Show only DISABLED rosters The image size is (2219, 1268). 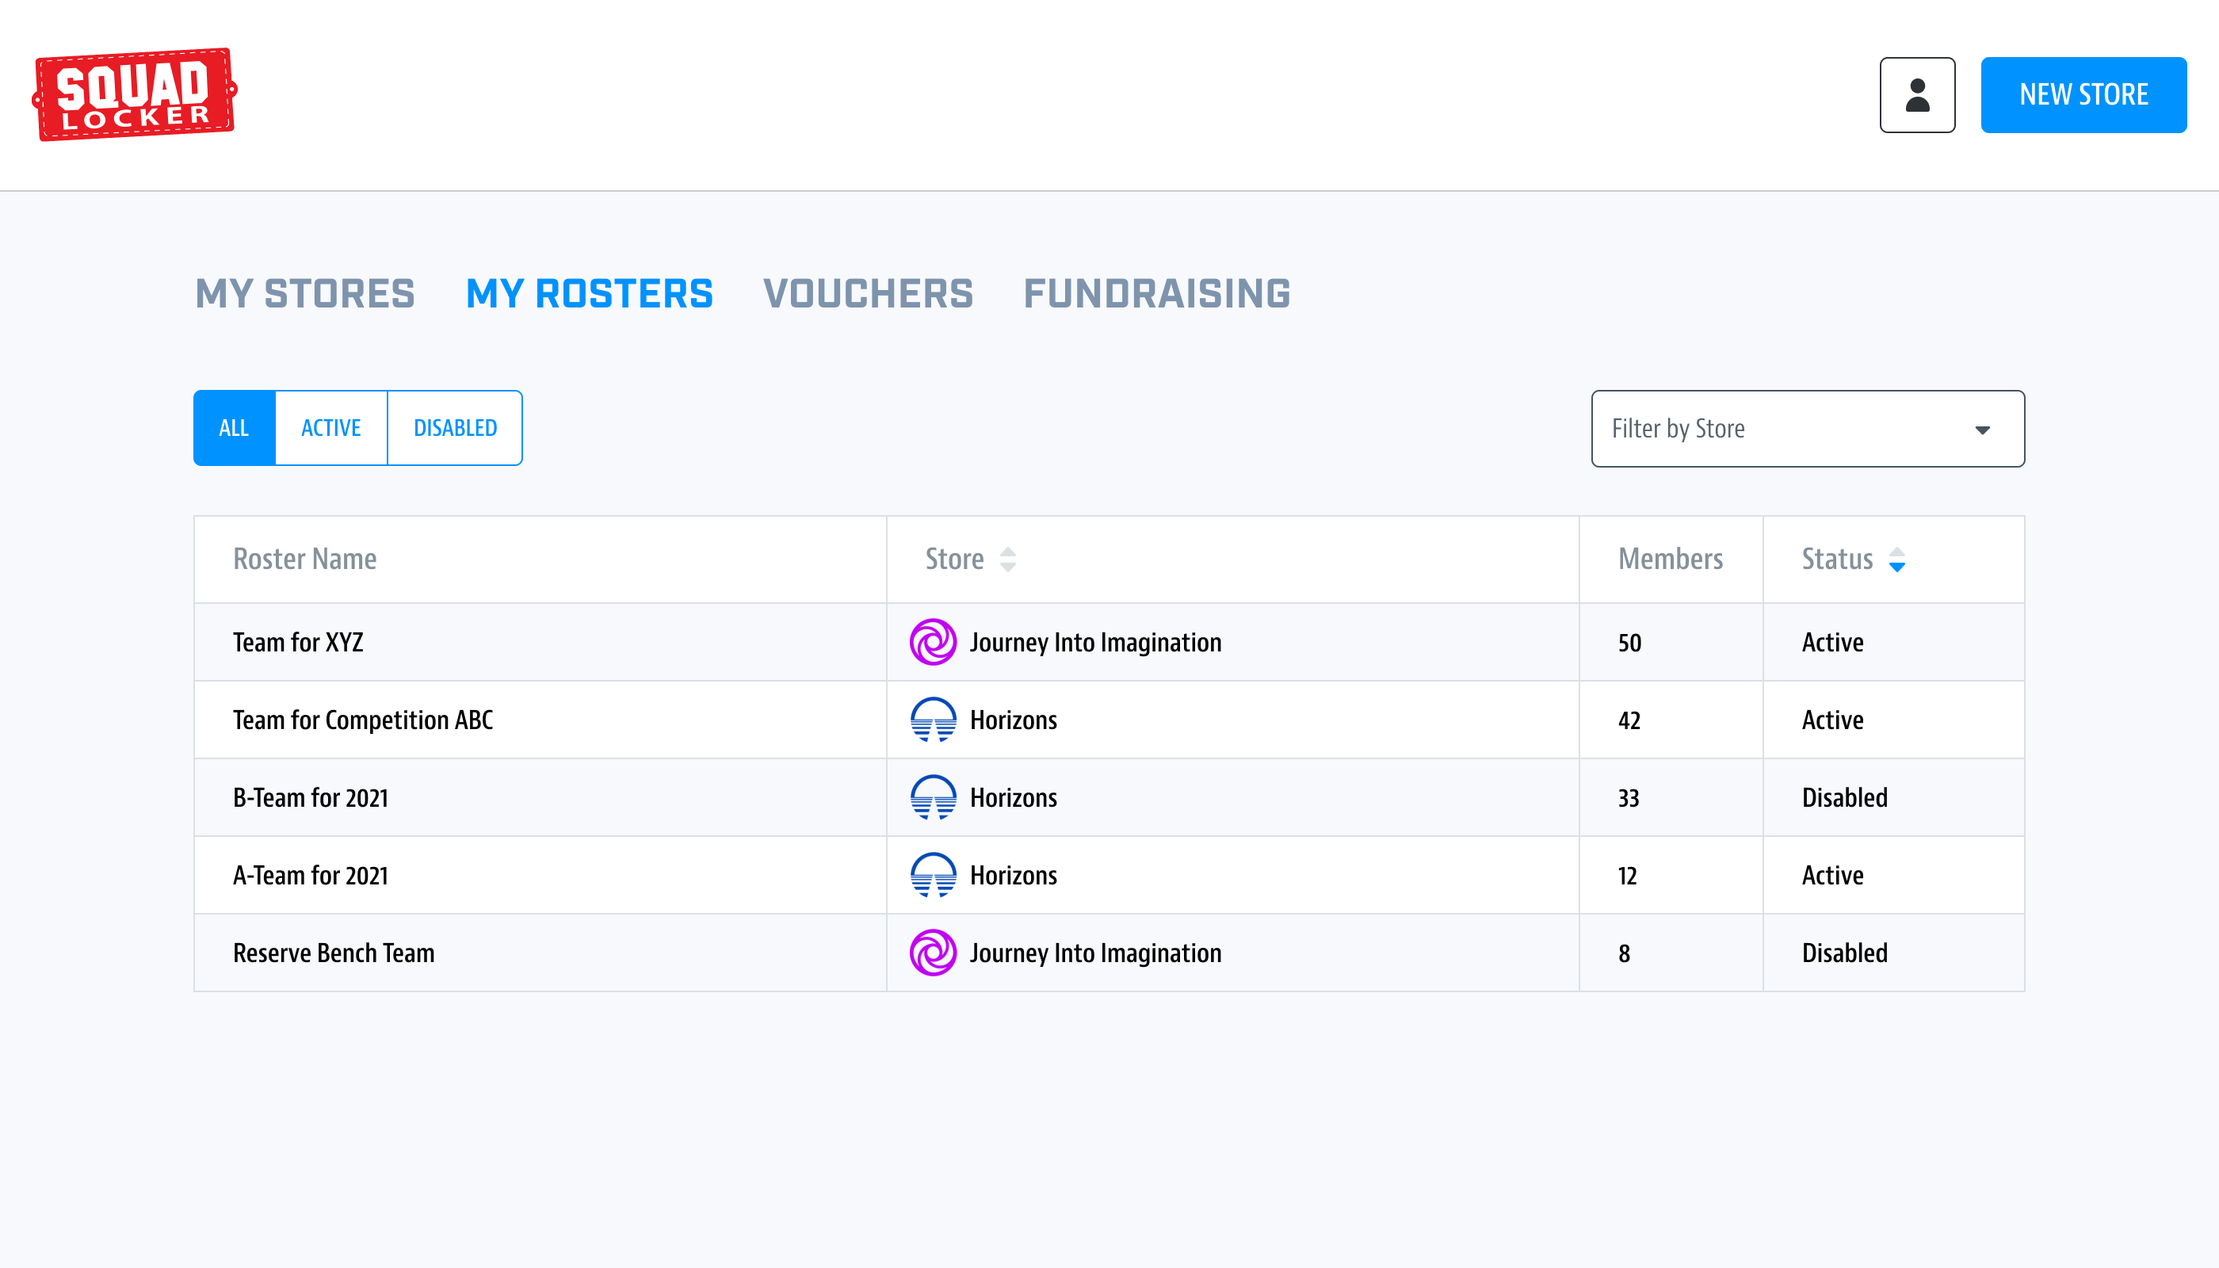[455, 428]
